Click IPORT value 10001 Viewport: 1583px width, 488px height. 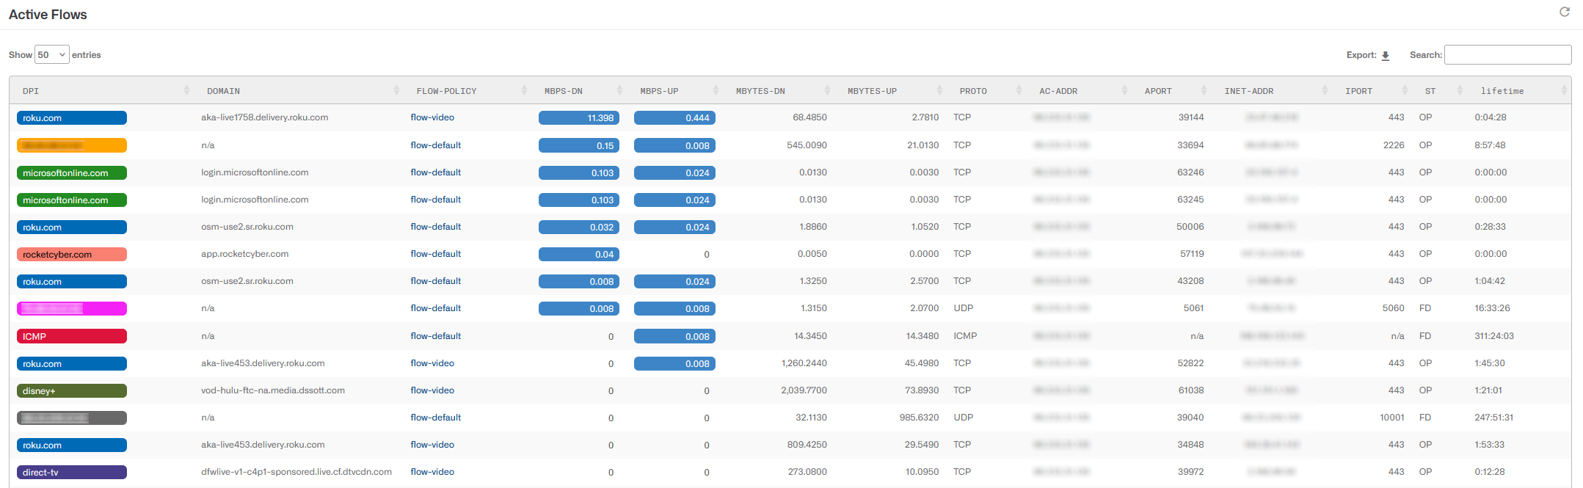[x=1392, y=418]
